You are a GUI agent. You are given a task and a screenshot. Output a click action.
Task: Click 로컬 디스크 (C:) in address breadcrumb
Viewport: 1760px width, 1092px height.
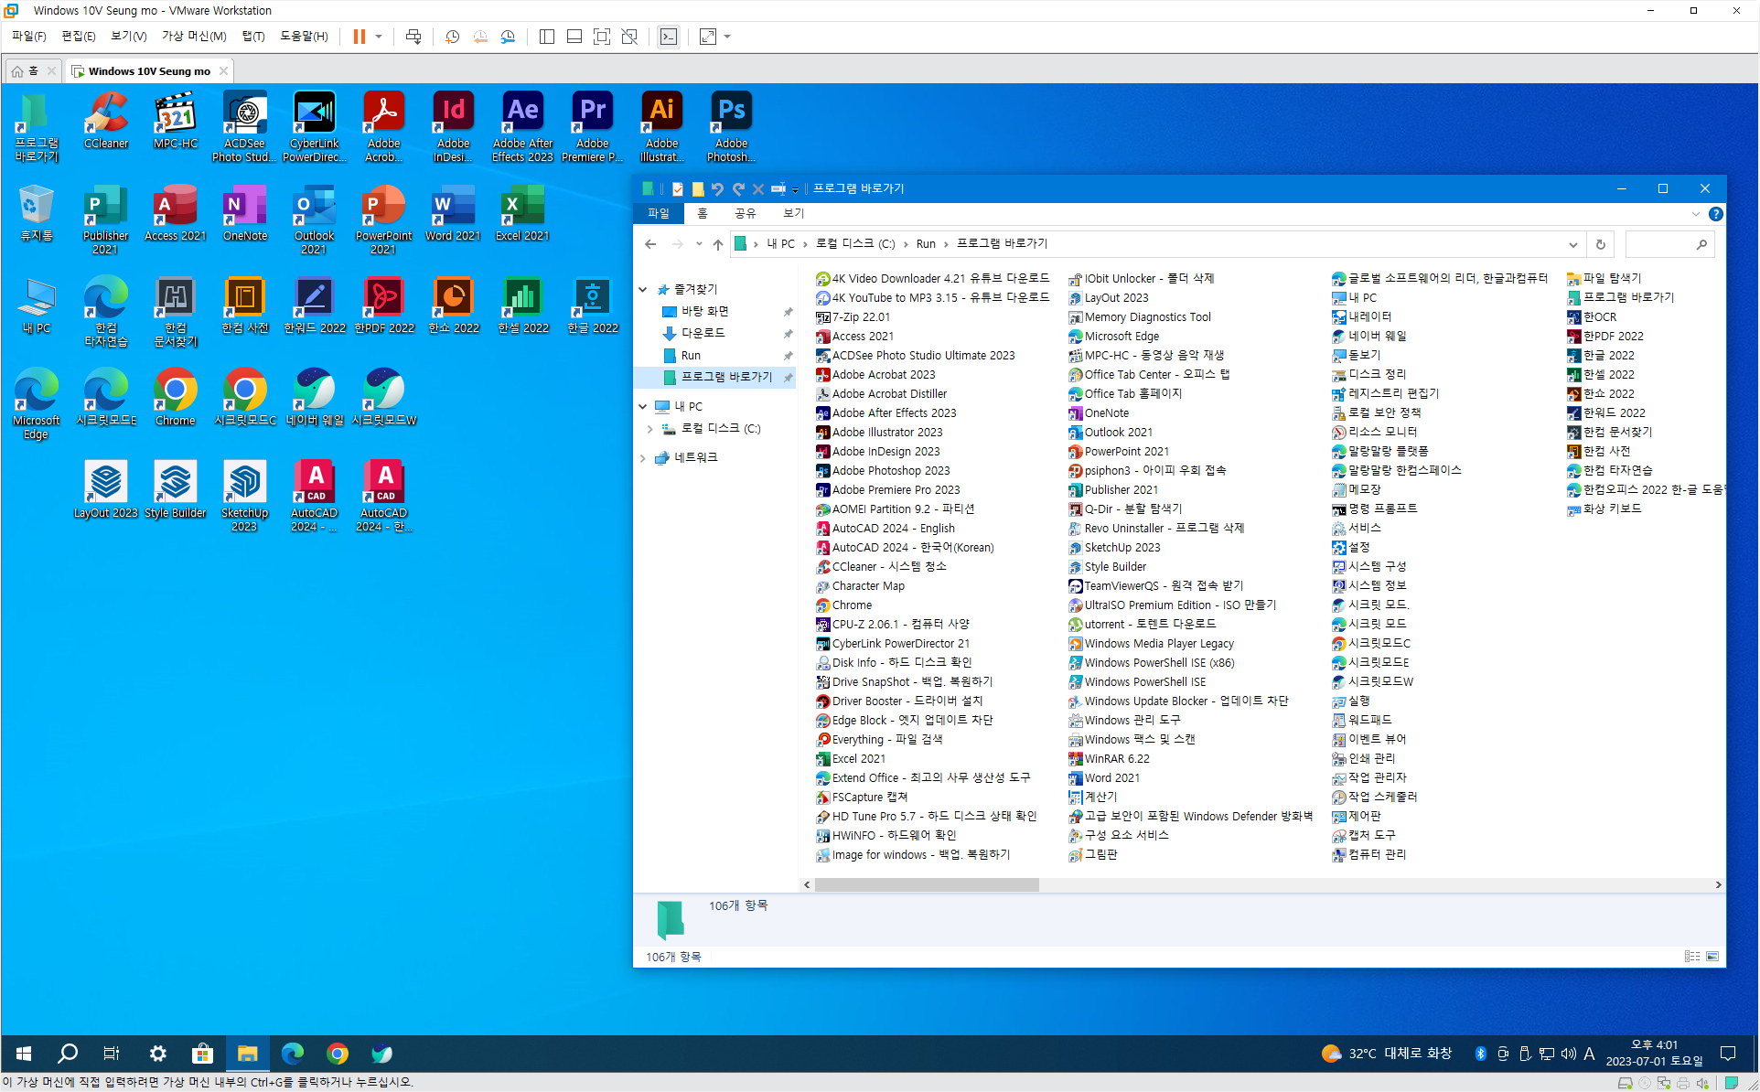pos(854,244)
